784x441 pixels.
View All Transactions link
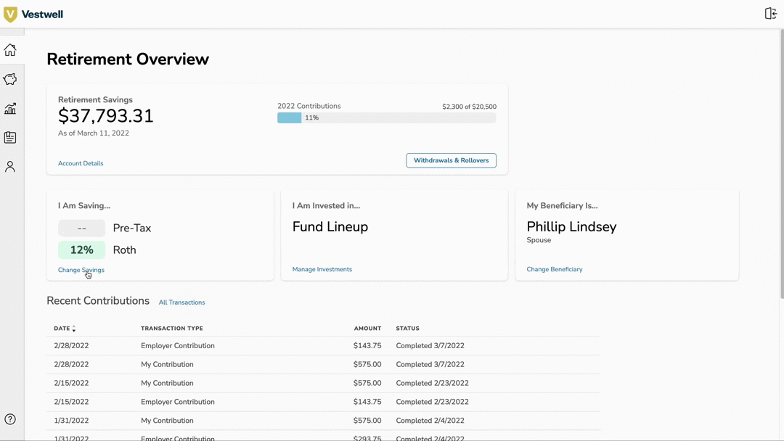coord(181,302)
